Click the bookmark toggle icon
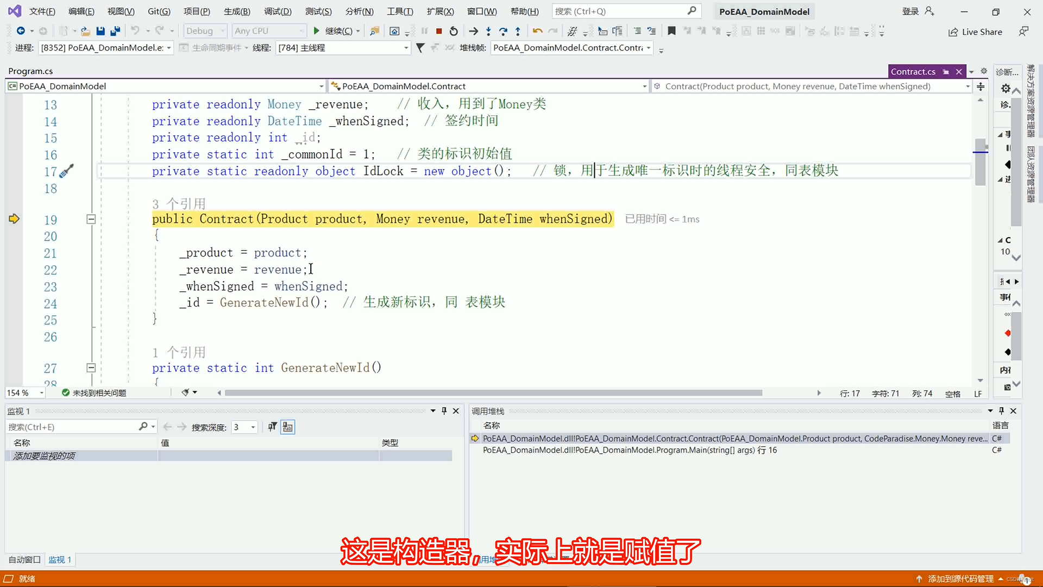 tap(671, 31)
